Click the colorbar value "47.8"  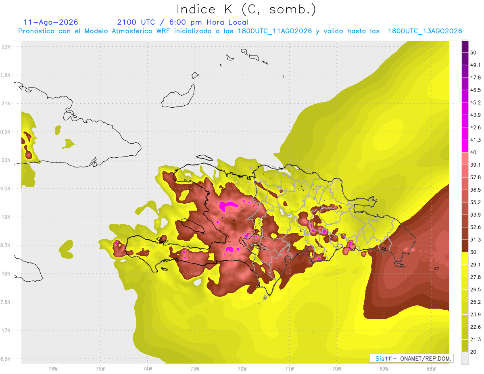coord(475,77)
